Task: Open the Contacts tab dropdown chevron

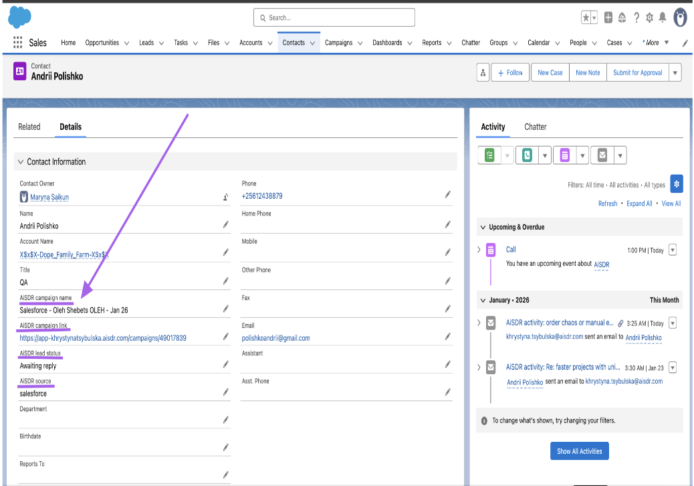Action: [312, 44]
